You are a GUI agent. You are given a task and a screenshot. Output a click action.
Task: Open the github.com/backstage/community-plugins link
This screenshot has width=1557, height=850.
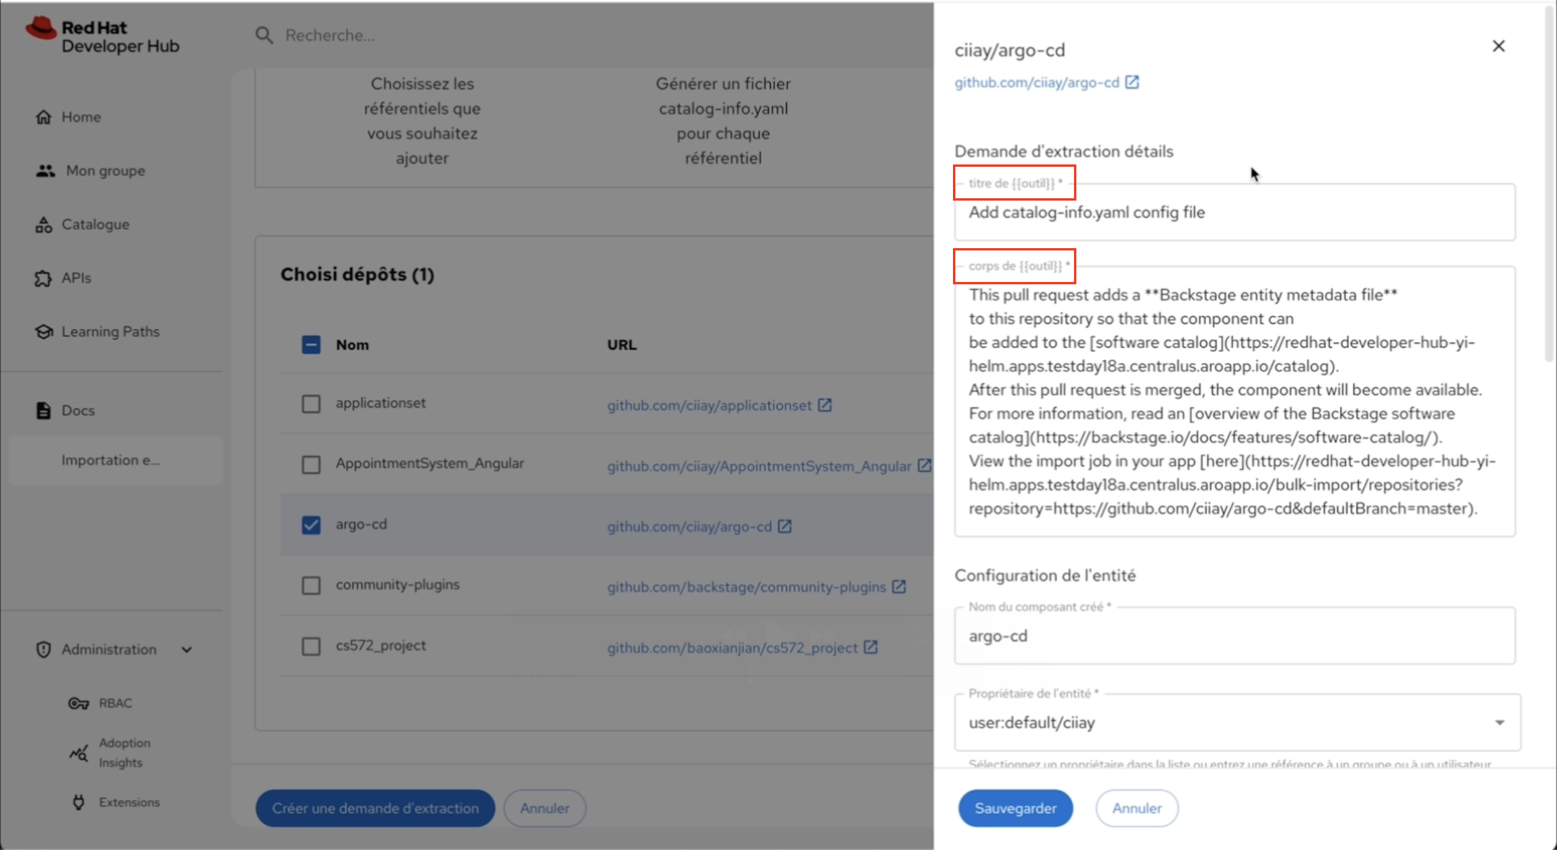[746, 587]
